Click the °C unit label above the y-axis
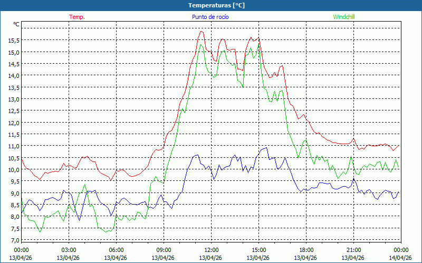This screenshot has height=263, width=422. pyautogui.click(x=16, y=24)
